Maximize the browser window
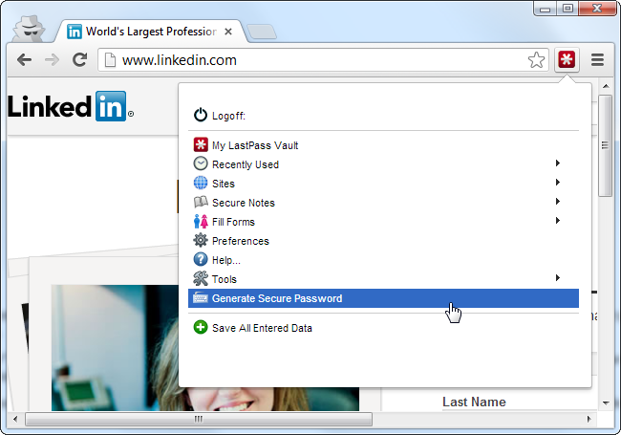621x435 pixels. (x=567, y=8)
